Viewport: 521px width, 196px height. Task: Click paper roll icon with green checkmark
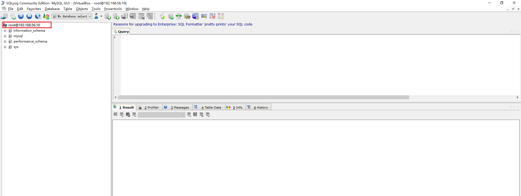[162, 16]
